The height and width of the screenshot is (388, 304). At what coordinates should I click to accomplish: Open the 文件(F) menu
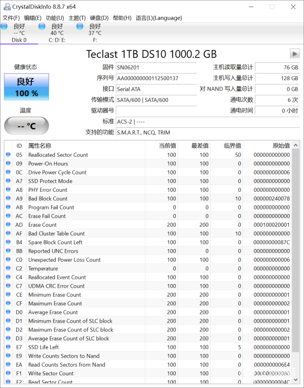click(x=11, y=18)
